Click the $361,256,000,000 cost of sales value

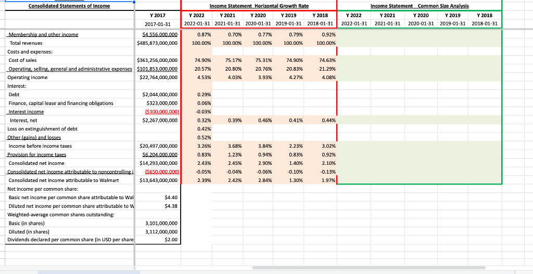(x=157, y=60)
